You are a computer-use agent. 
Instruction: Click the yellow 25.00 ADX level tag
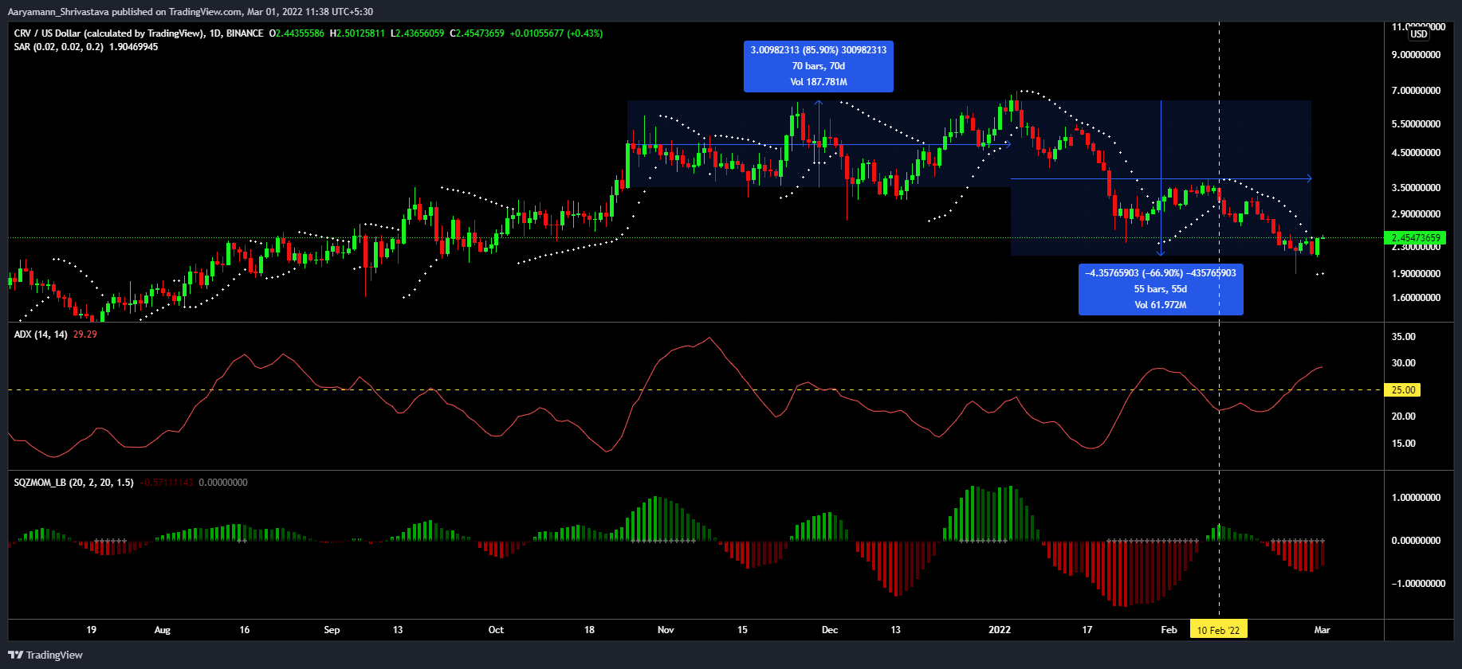tap(1403, 390)
